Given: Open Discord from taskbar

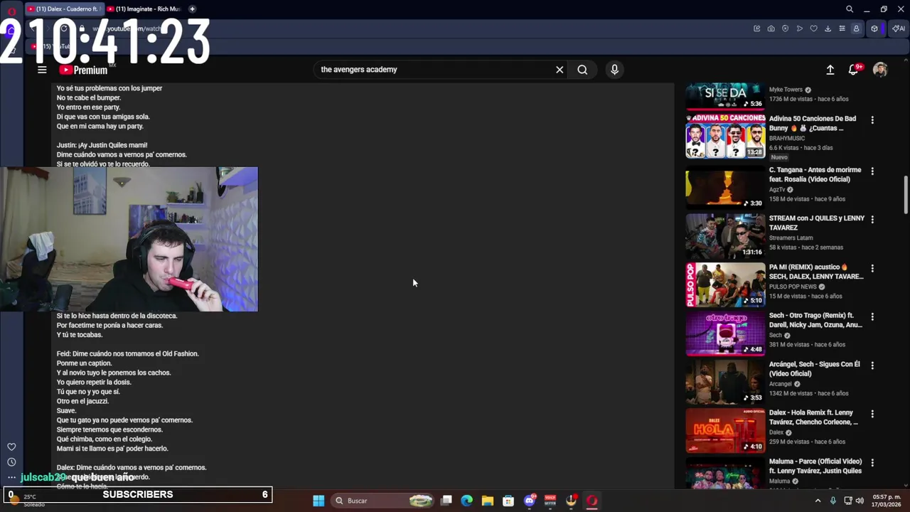Looking at the screenshot, I should click(x=530, y=501).
